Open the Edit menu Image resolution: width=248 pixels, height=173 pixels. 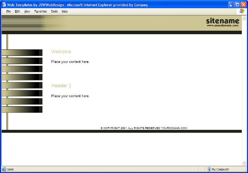[x=17, y=12]
